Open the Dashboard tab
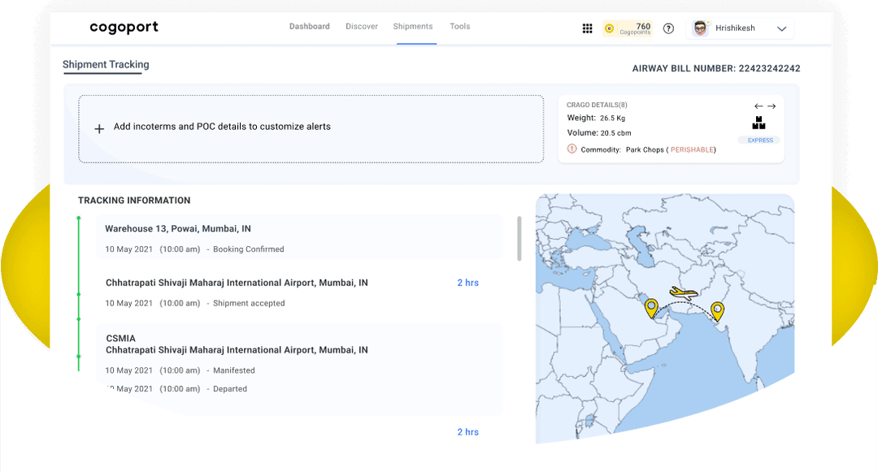 (309, 27)
